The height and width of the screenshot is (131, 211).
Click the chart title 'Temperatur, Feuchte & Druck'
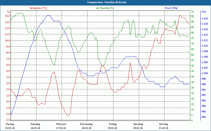pos(107,2)
